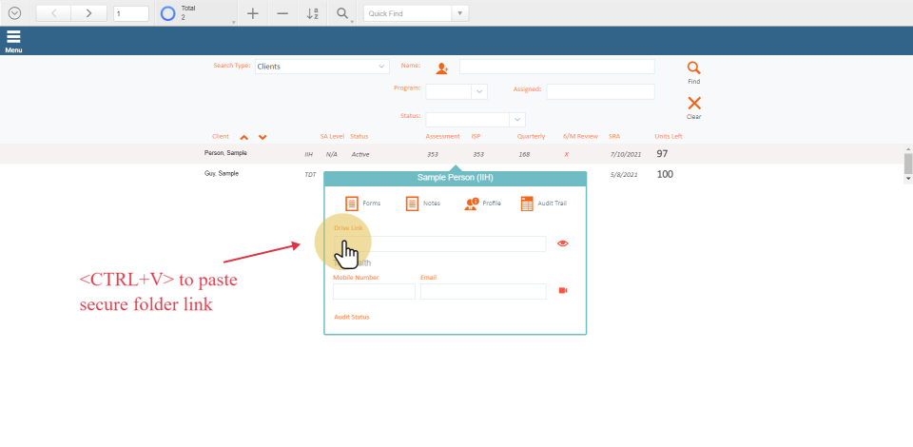The image size is (913, 447).
Task: Click the plus new record button
Action: click(252, 13)
